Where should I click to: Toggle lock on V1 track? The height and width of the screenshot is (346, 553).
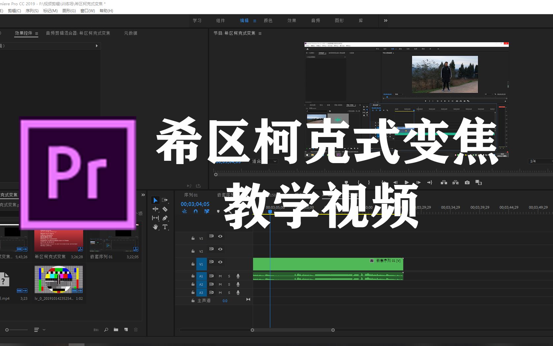coord(193,264)
